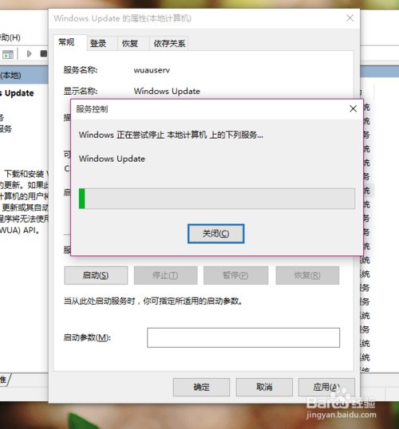This screenshot has height=429, width=399.
Task: Click the 启动(S) button
Action: (96, 275)
